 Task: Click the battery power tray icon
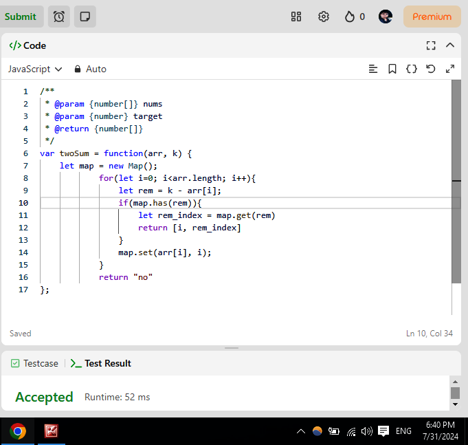click(334, 431)
